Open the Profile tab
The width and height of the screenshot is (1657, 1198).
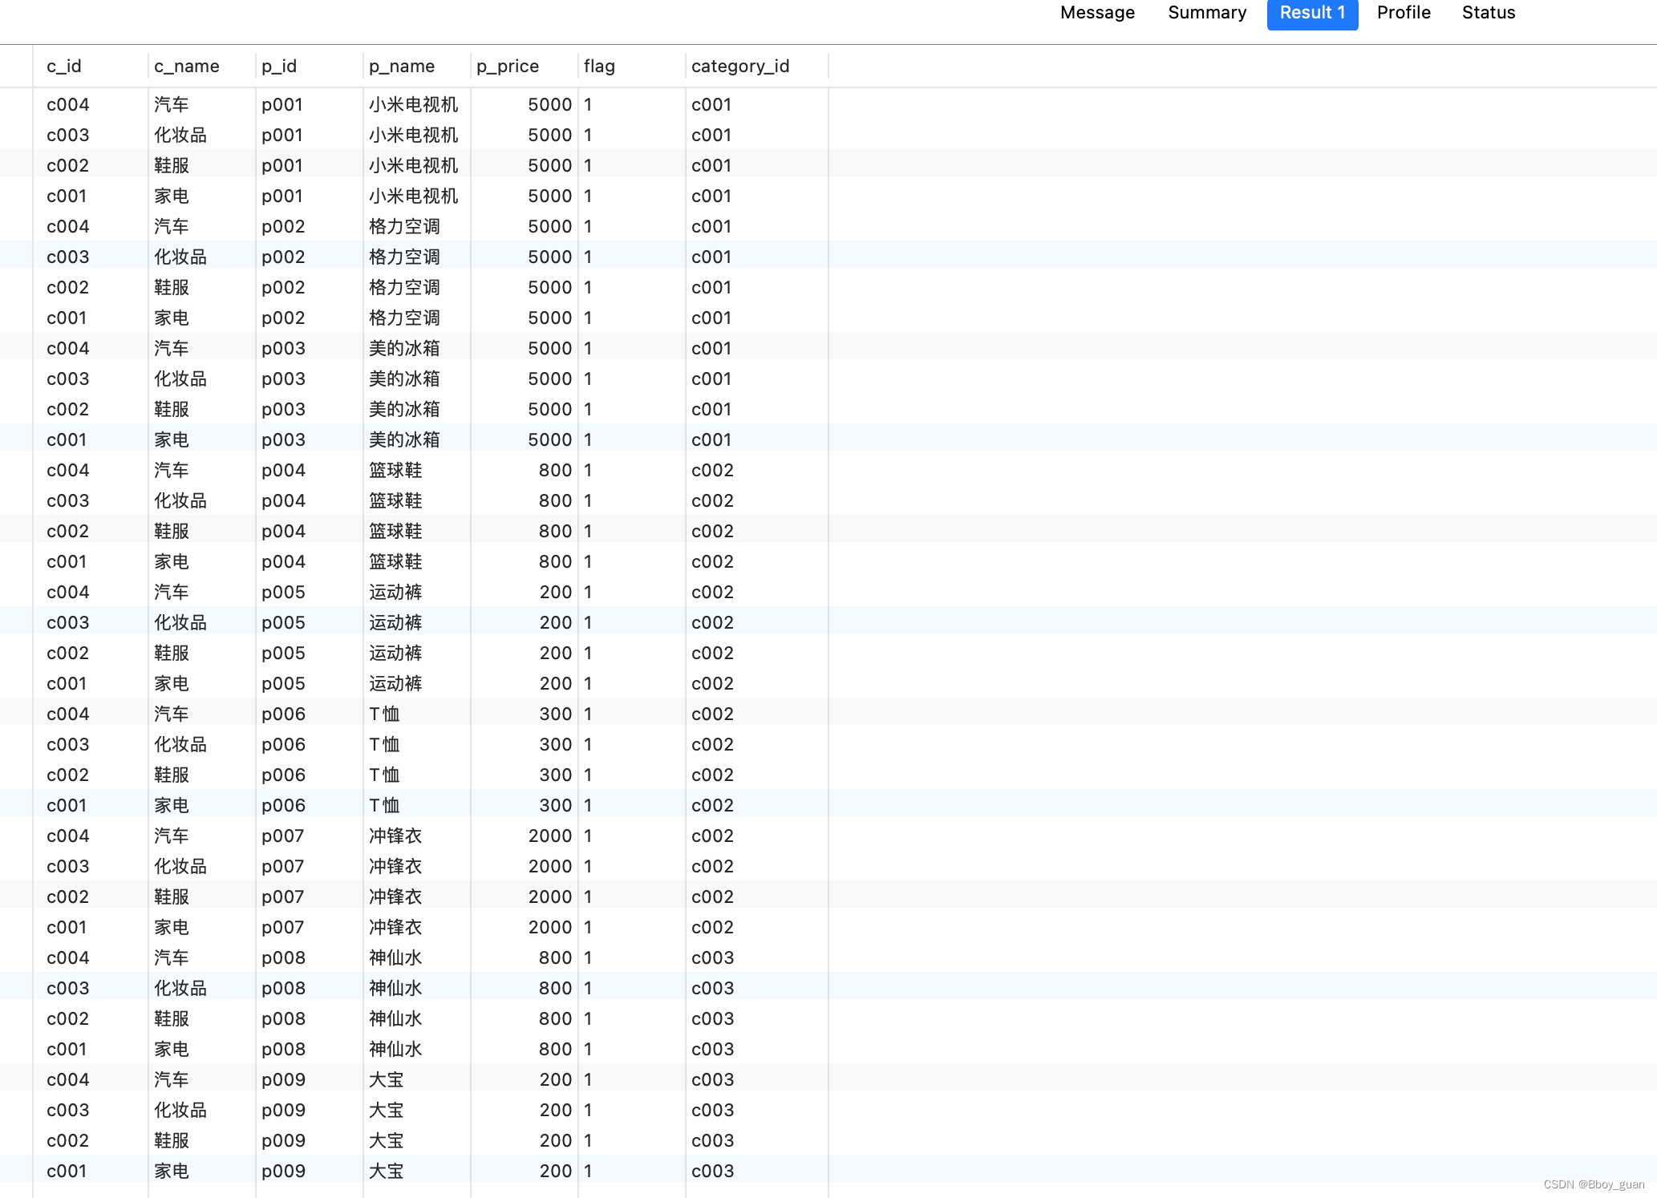click(x=1403, y=13)
